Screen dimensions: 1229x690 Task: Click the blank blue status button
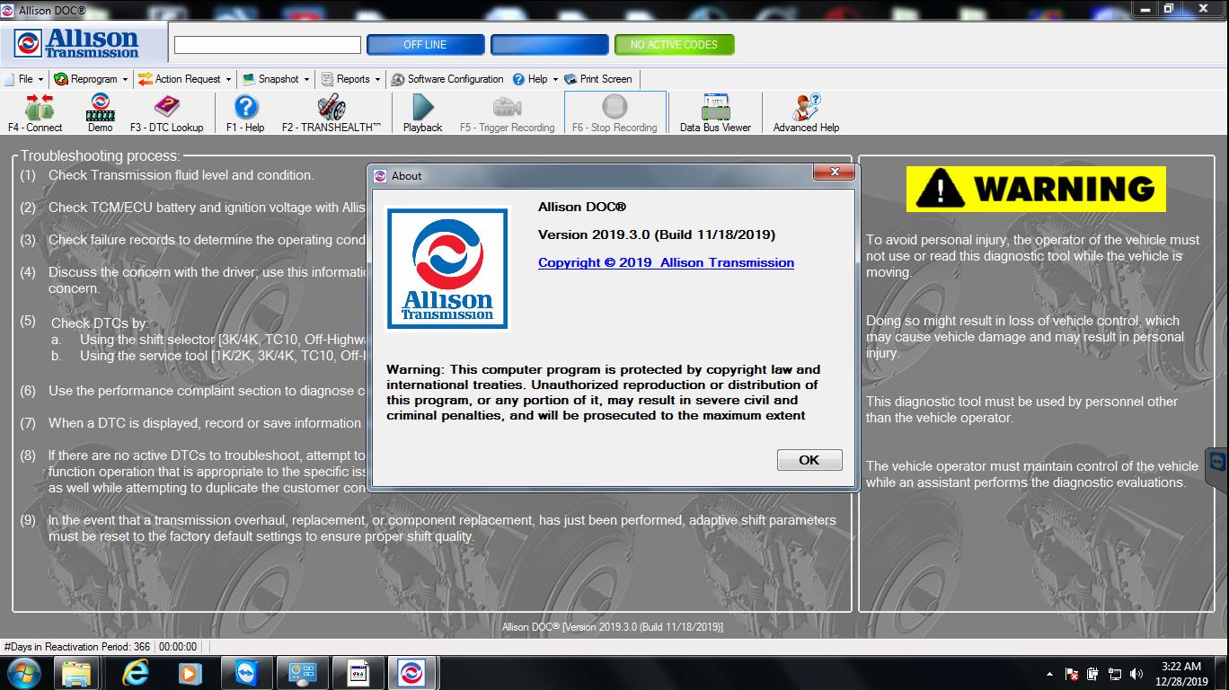[550, 44]
